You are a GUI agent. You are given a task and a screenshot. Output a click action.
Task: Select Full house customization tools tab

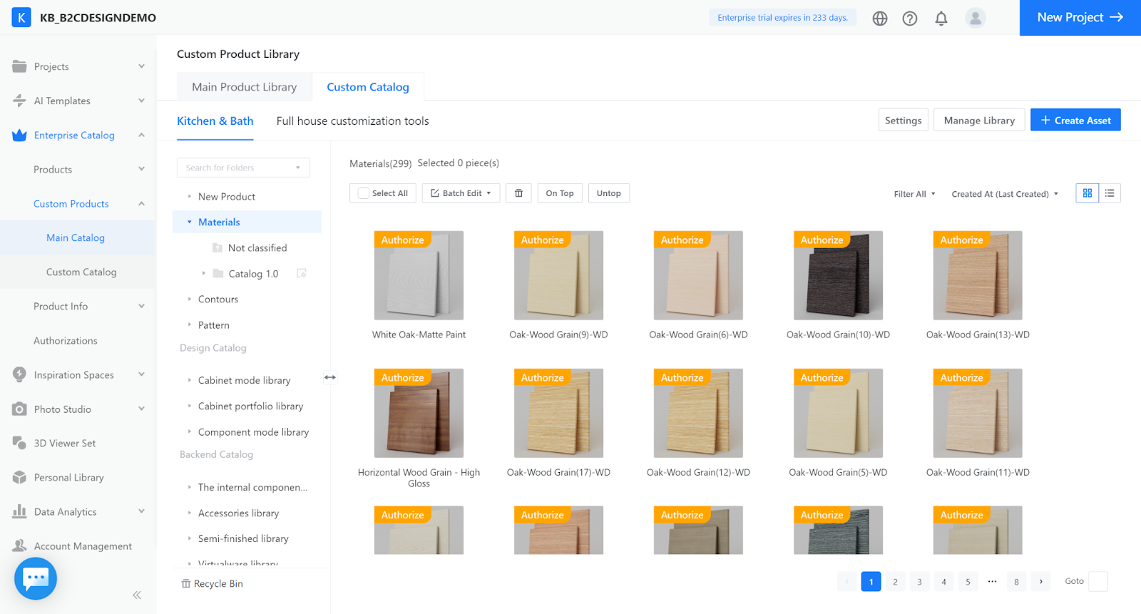click(352, 121)
